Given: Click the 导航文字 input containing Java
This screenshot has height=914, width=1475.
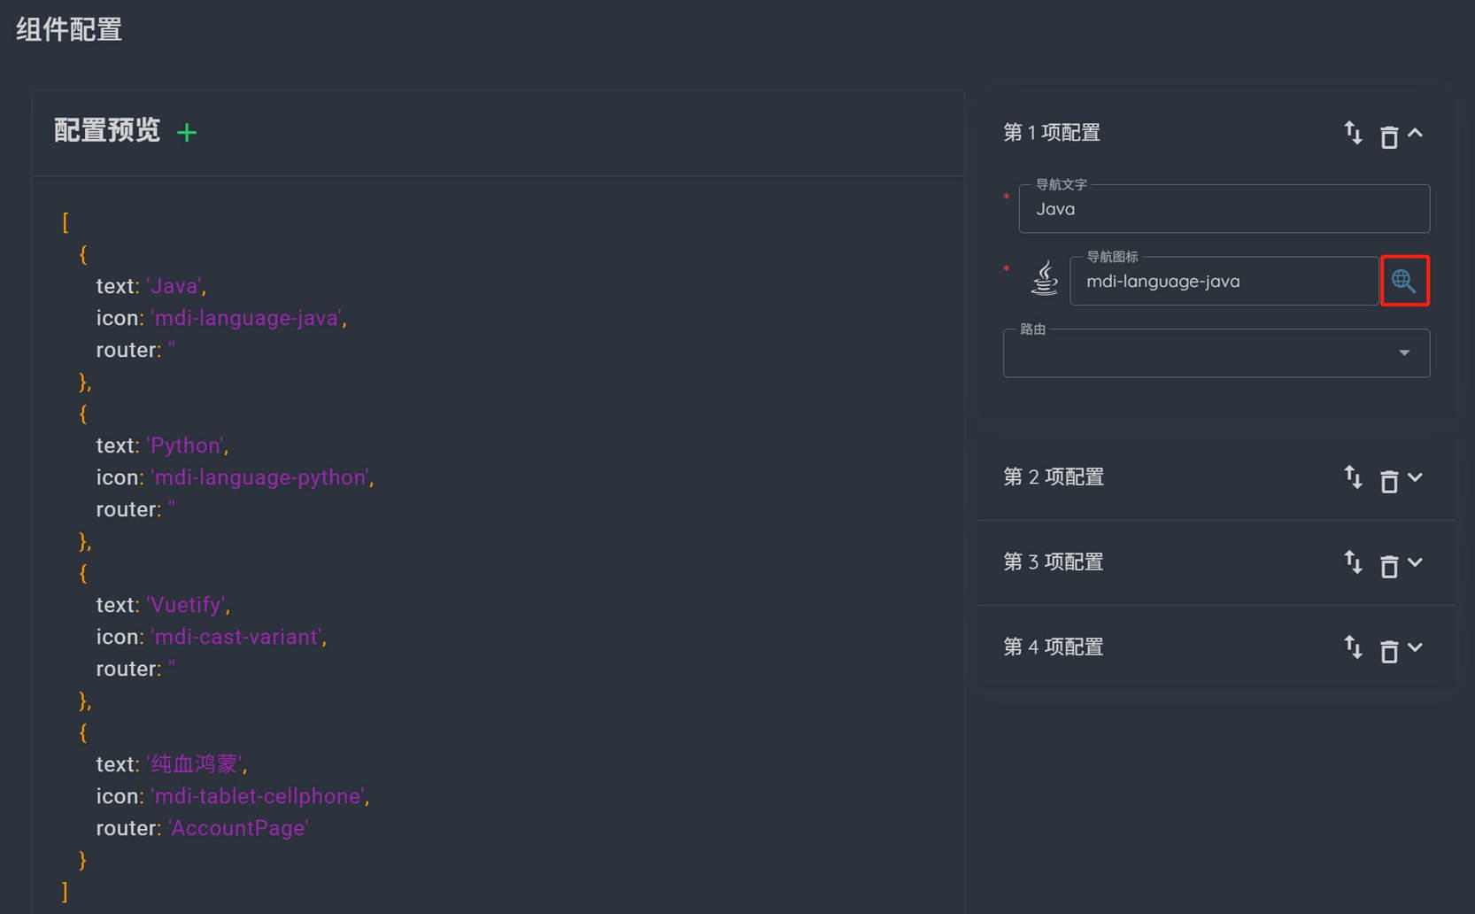Looking at the screenshot, I should (1224, 210).
